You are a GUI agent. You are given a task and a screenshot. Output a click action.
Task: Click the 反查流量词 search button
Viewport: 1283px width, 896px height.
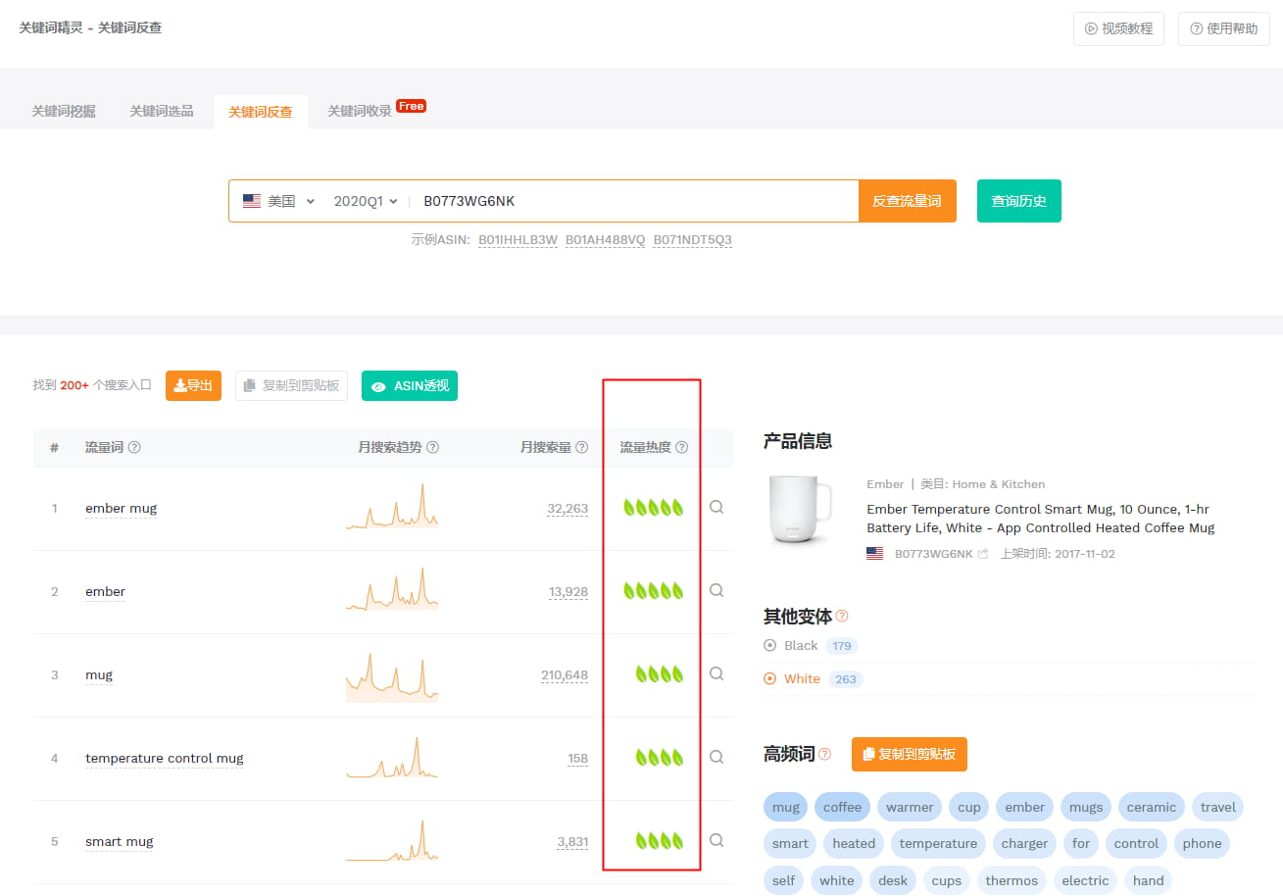pyautogui.click(x=907, y=201)
